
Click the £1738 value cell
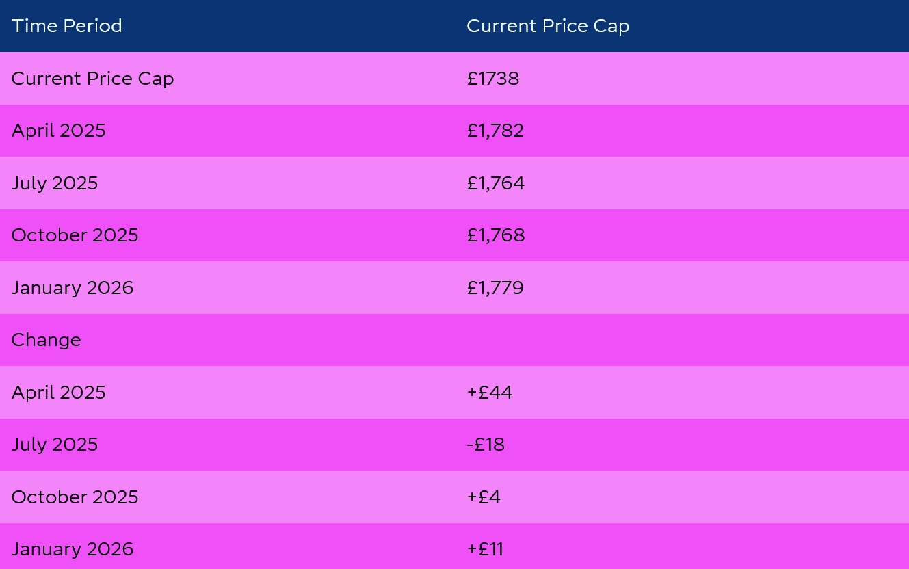point(493,79)
